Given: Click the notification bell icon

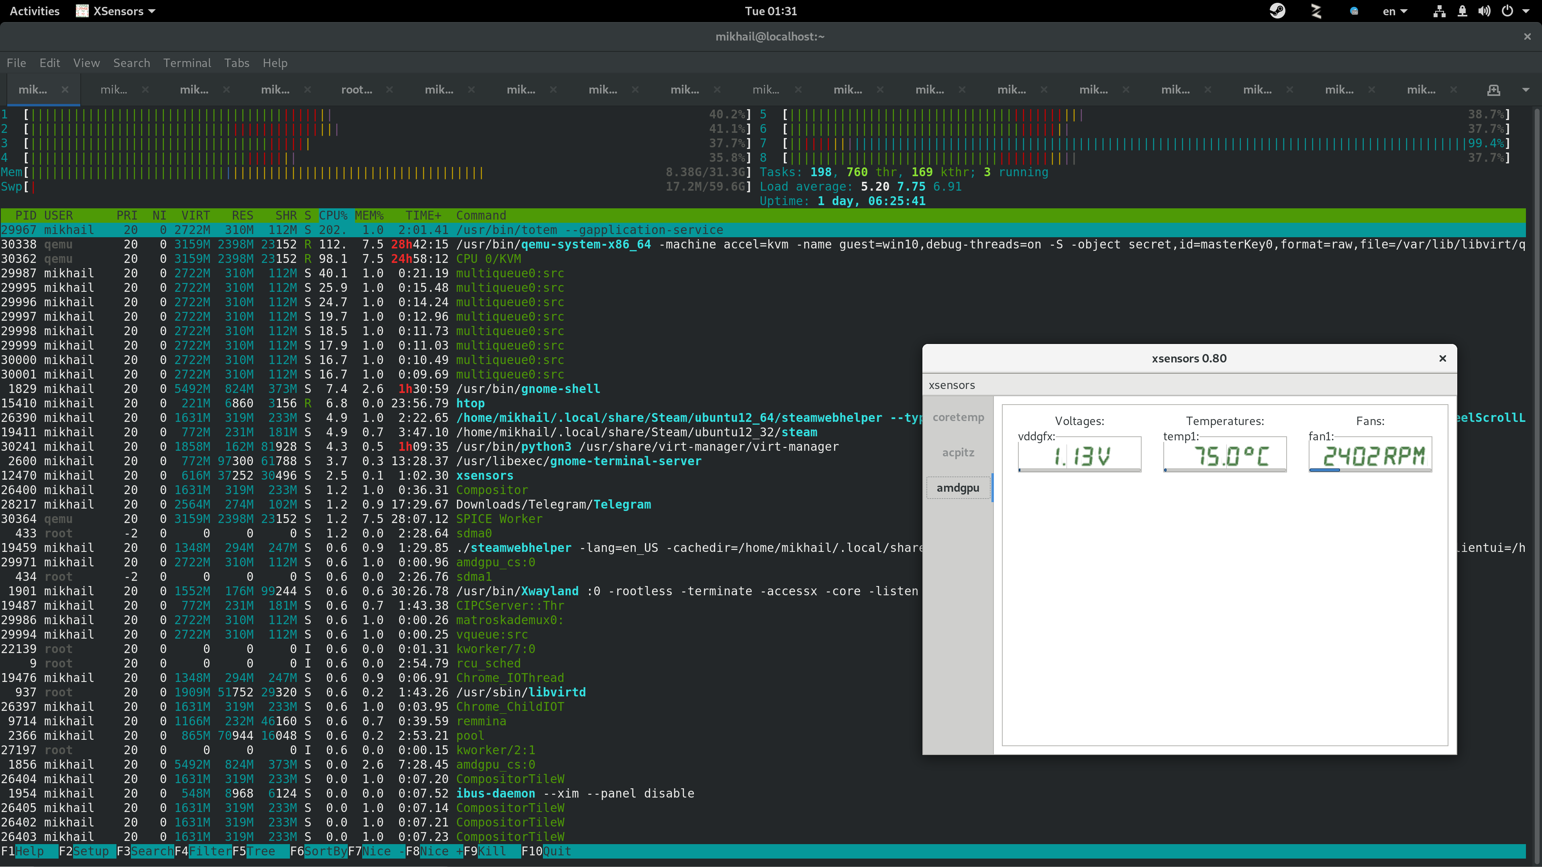Looking at the screenshot, I should click(1462, 11).
